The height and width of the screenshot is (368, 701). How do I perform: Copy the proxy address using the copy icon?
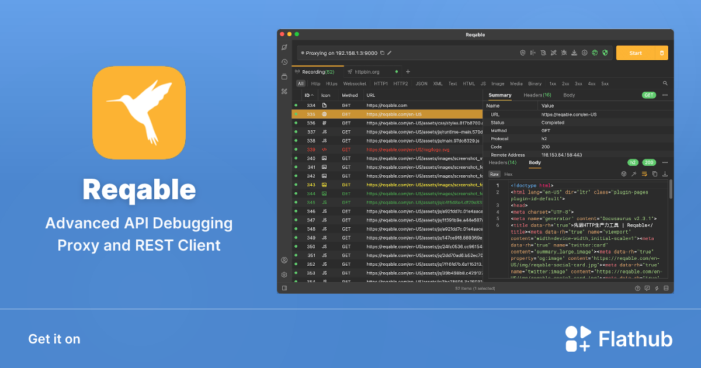click(x=383, y=53)
